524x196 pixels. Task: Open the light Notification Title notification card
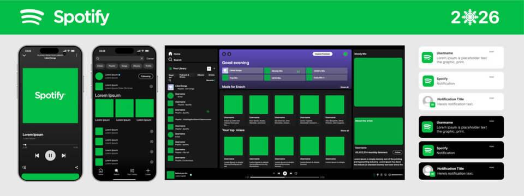pyautogui.click(x=461, y=102)
